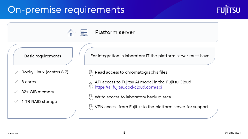
Task: Click the © Fujitsu 2024 copyright text
Action: tap(233, 133)
